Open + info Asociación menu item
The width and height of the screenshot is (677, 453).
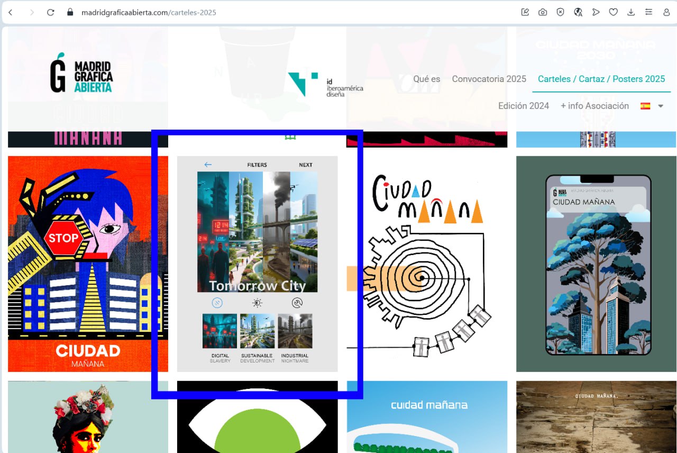(595, 106)
